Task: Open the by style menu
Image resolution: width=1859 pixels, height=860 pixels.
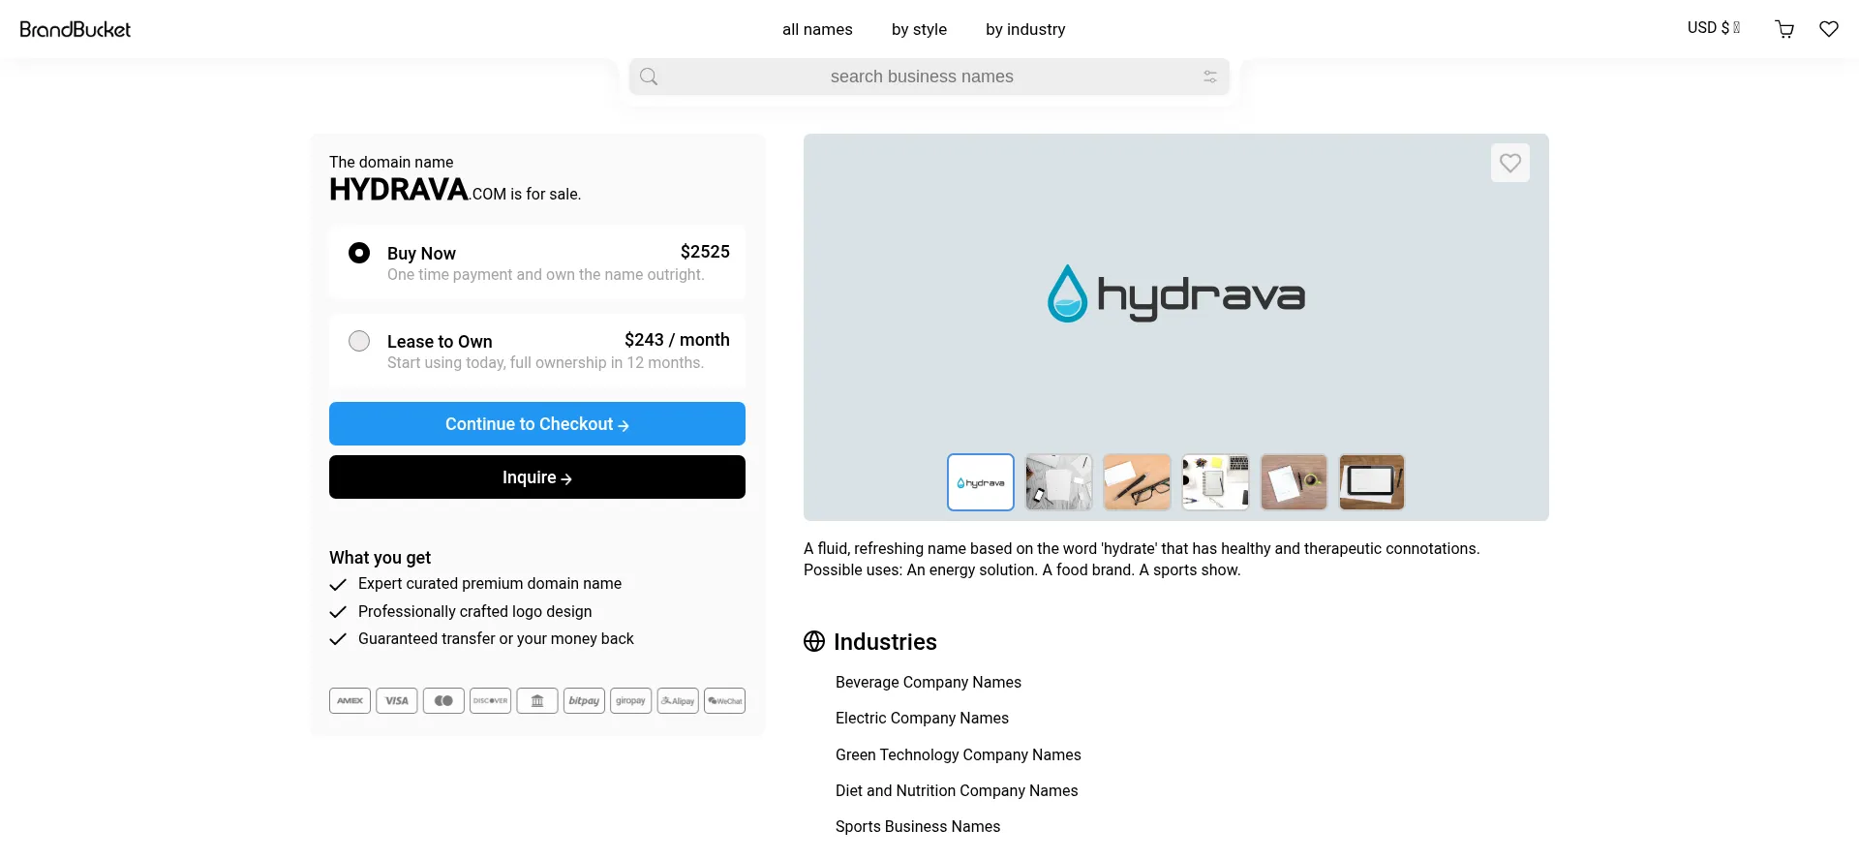Action: [919, 29]
